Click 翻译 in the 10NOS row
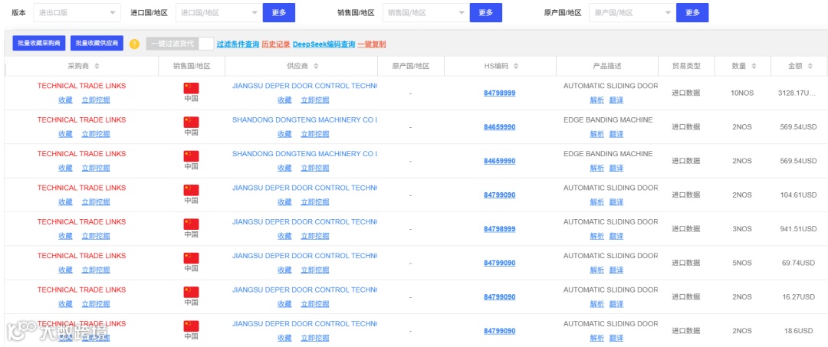The width and height of the screenshot is (828, 347). [616, 100]
